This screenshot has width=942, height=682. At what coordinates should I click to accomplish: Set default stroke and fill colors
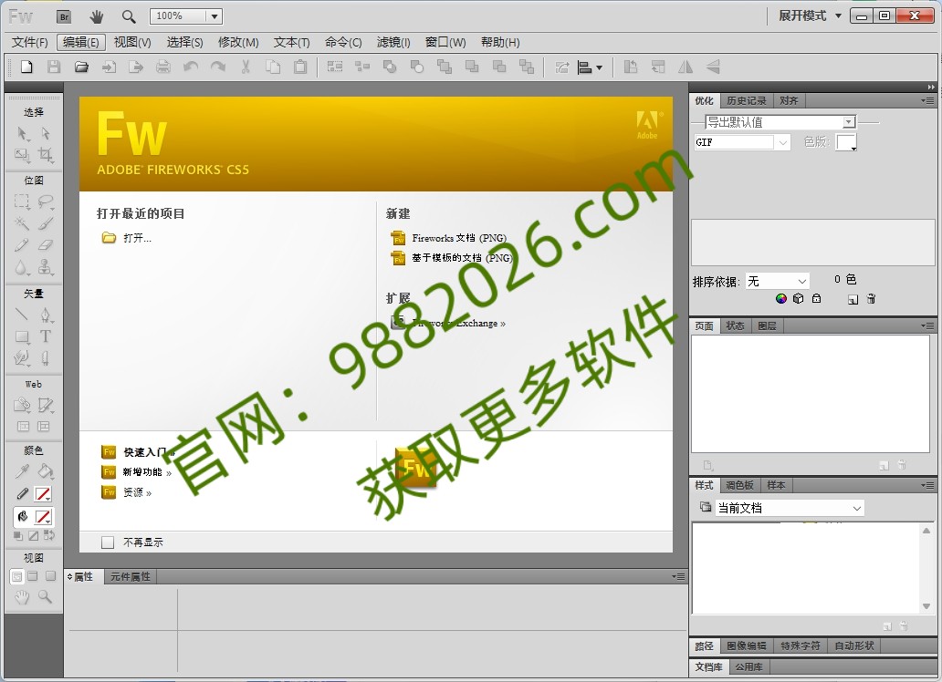coord(18,535)
